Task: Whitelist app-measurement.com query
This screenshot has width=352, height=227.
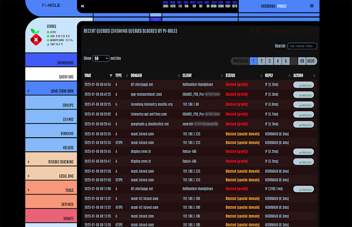Action: 304,95
